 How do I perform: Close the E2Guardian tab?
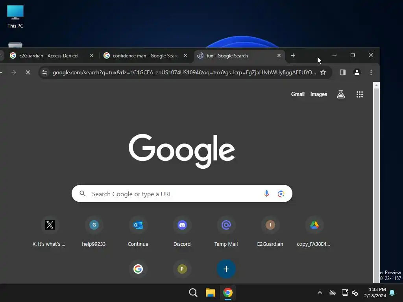(x=91, y=55)
